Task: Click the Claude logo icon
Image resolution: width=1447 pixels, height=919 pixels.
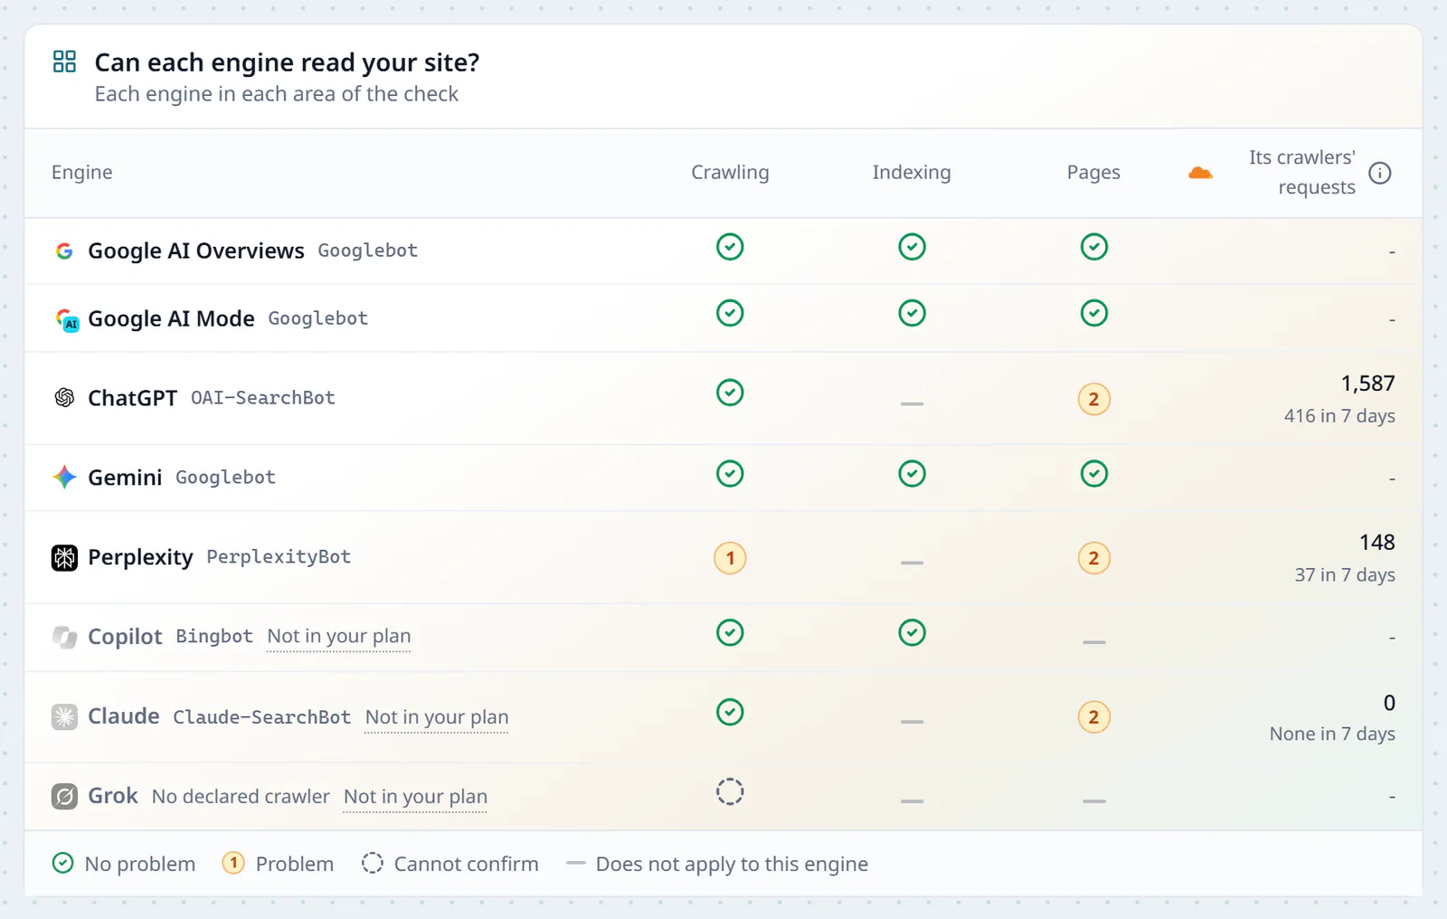Action: click(x=64, y=717)
